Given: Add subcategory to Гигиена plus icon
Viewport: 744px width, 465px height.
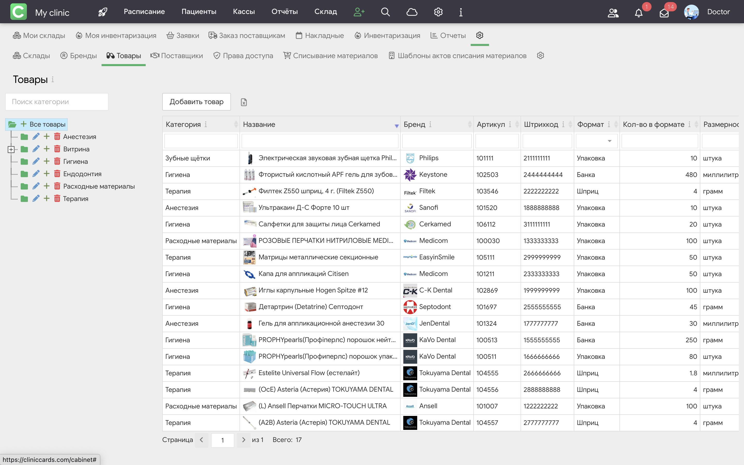Looking at the screenshot, I should (47, 161).
